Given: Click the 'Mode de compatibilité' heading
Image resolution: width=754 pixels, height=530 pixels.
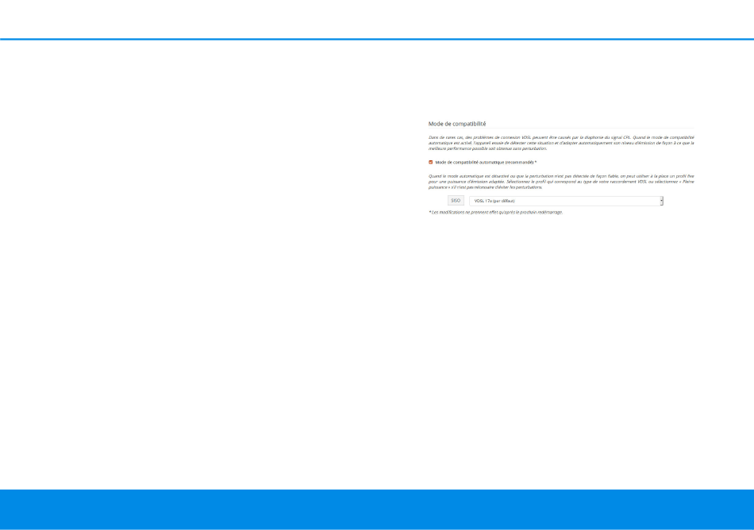Looking at the screenshot, I should 457,124.
